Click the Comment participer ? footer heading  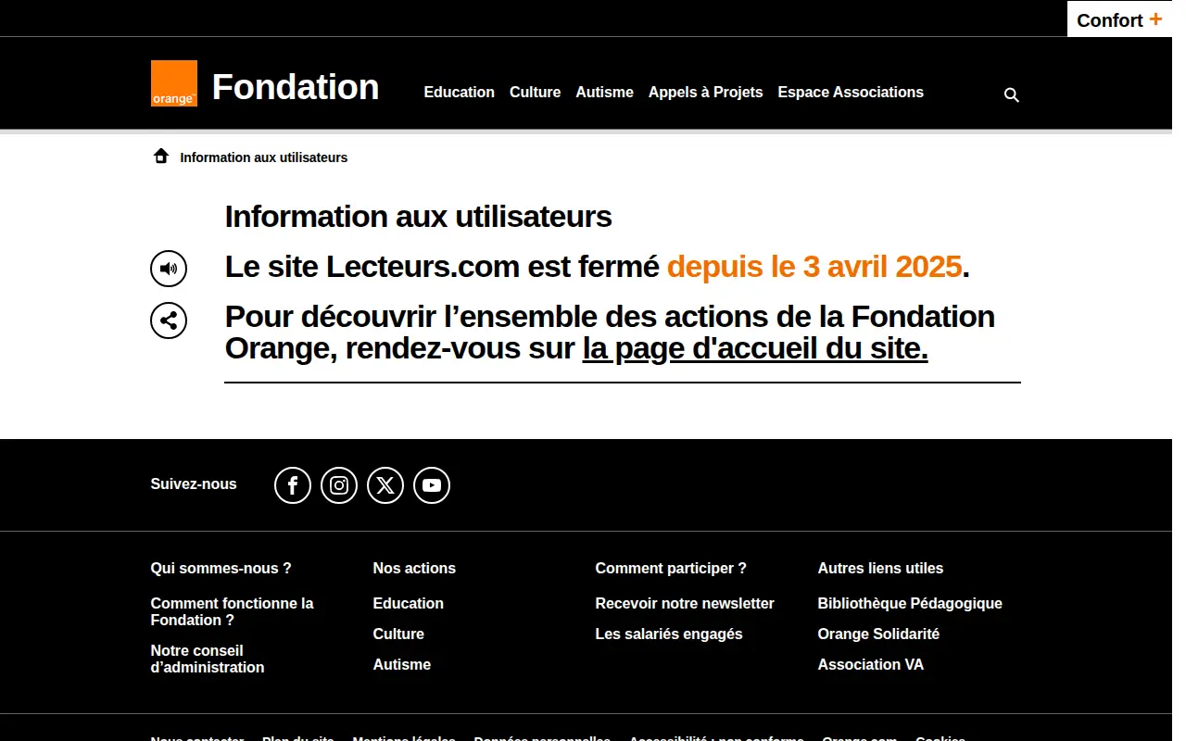(x=671, y=568)
